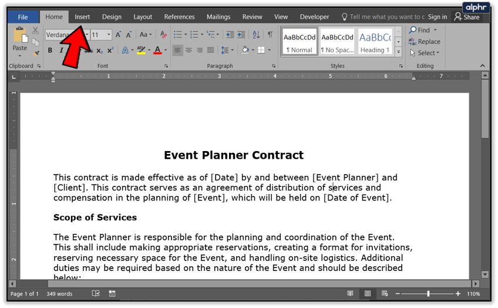Open the Review tab

(x=252, y=17)
